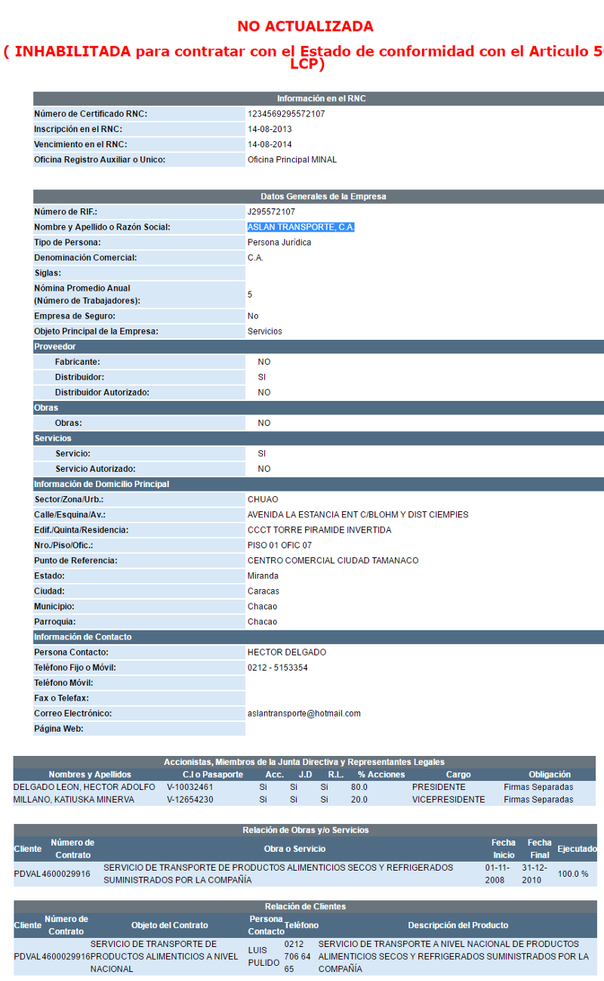Image resolution: width=604 pixels, height=981 pixels.
Task: Click shareholder name MILLANO, KATIUSKA MINERVA
Action: coord(74,800)
